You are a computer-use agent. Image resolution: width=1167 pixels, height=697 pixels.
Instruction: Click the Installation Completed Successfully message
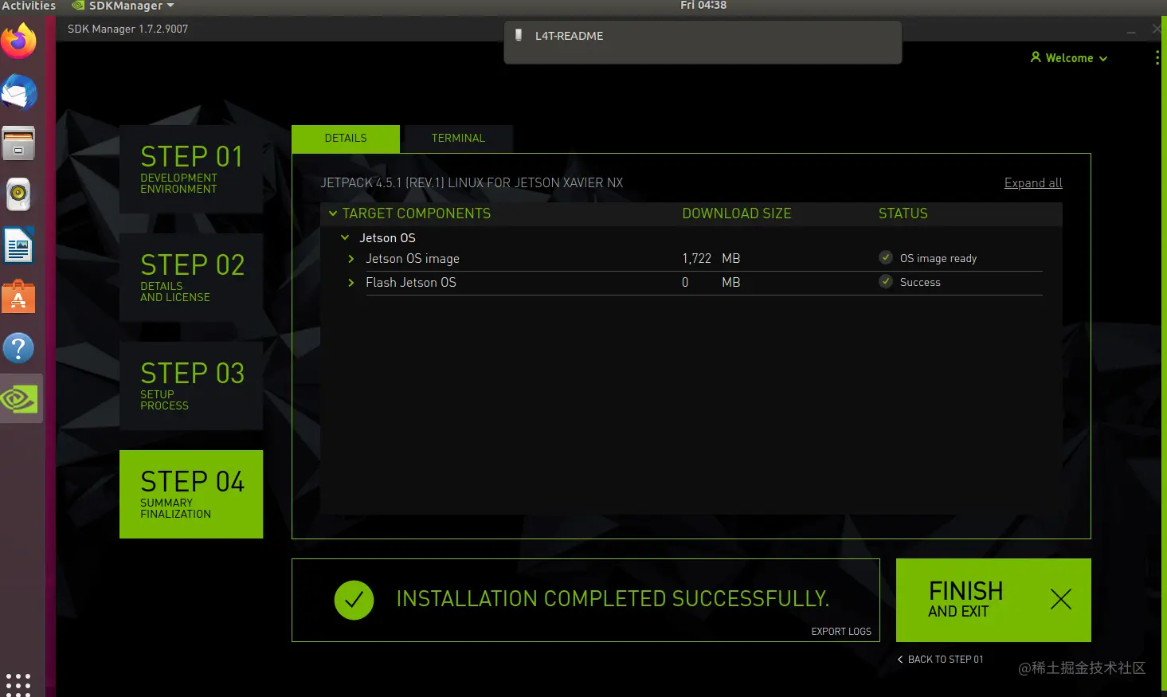tap(613, 599)
